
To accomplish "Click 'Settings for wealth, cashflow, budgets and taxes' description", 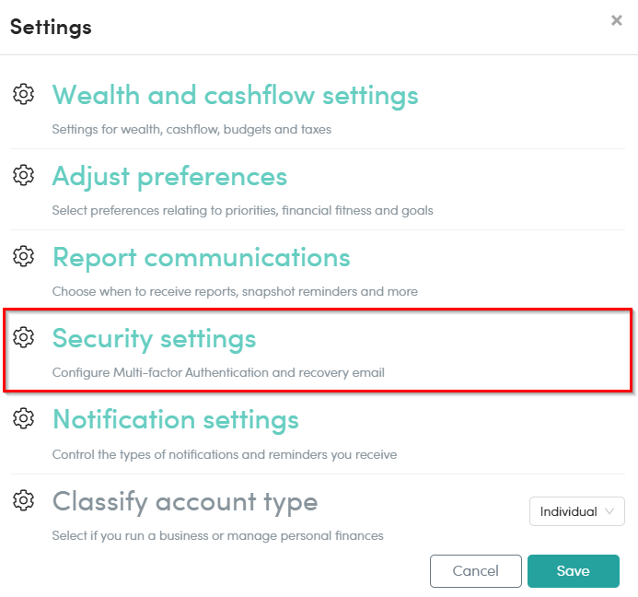I will point(191,130).
